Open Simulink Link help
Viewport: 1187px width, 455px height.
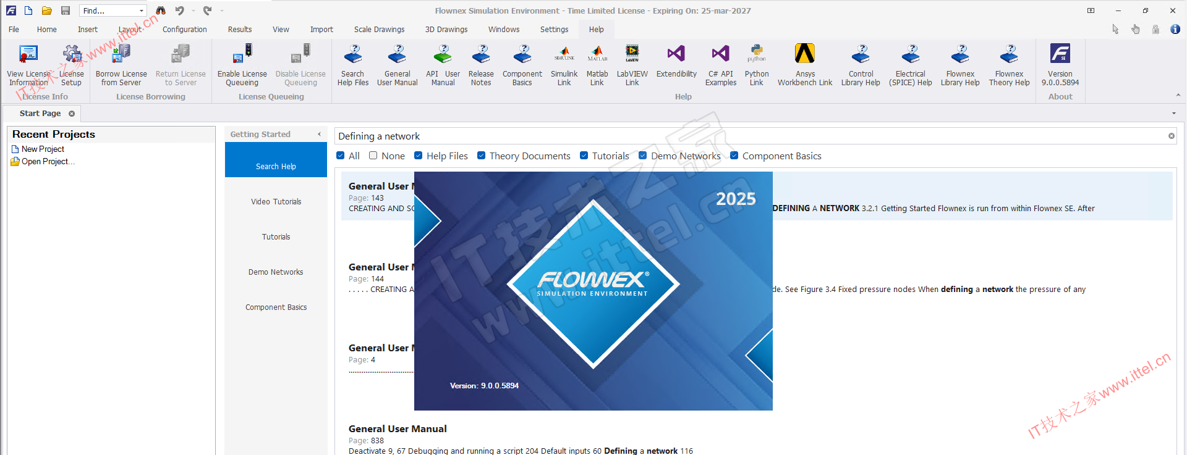point(564,65)
